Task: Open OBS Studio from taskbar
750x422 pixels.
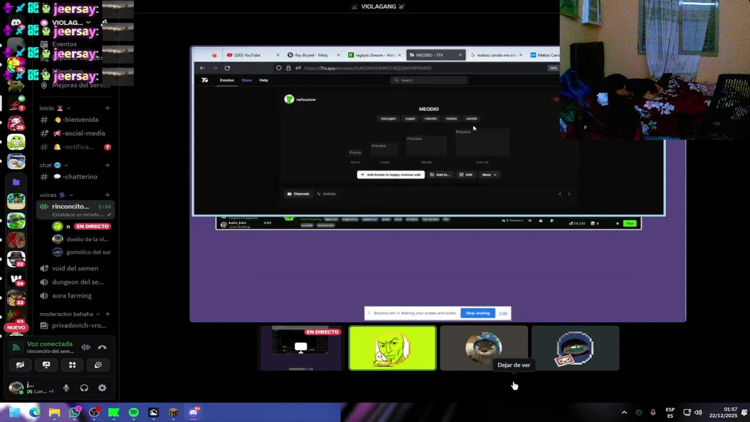Action: tap(94, 413)
